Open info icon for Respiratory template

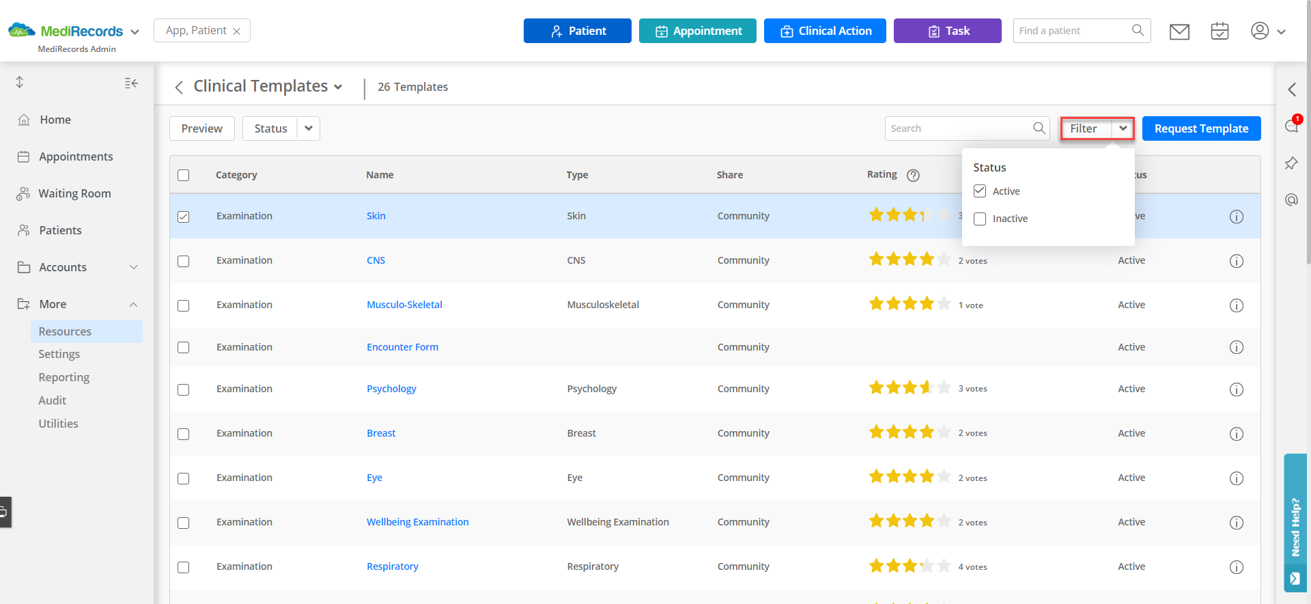(1237, 567)
